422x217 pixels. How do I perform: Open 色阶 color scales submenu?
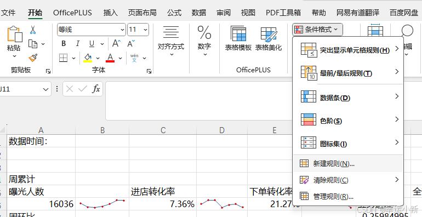(348, 120)
